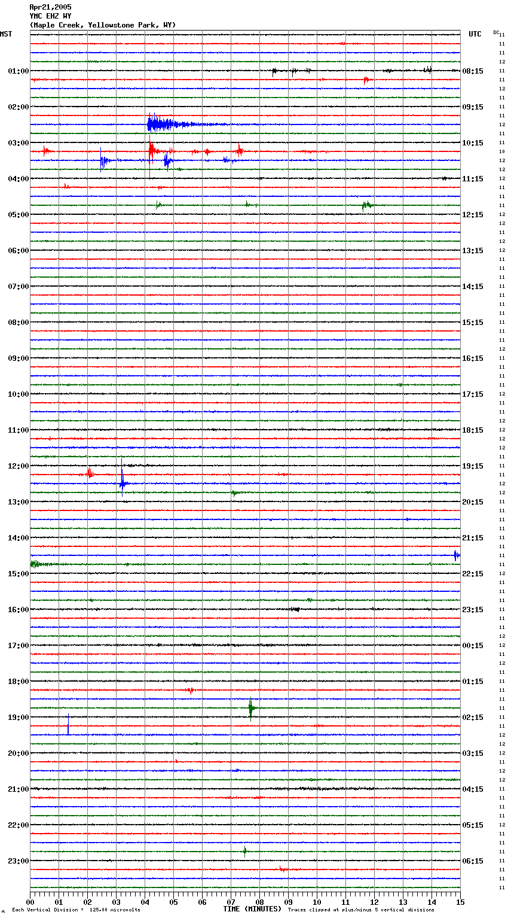This screenshot has height=918, width=508.
Task: Select the 02:00 MST time label
Action: (18, 107)
